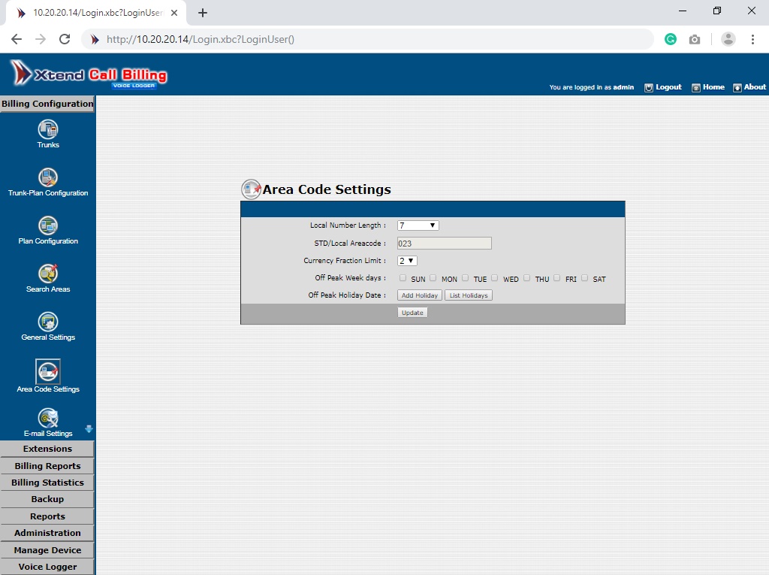769x575 pixels.
Task: Expand the Administration section
Action: pyautogui.click(x=47, y=533)
